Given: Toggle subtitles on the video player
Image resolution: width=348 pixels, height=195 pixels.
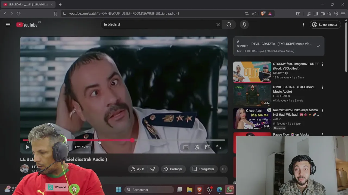Looking at the screenshot, I should tap(186, 147).
